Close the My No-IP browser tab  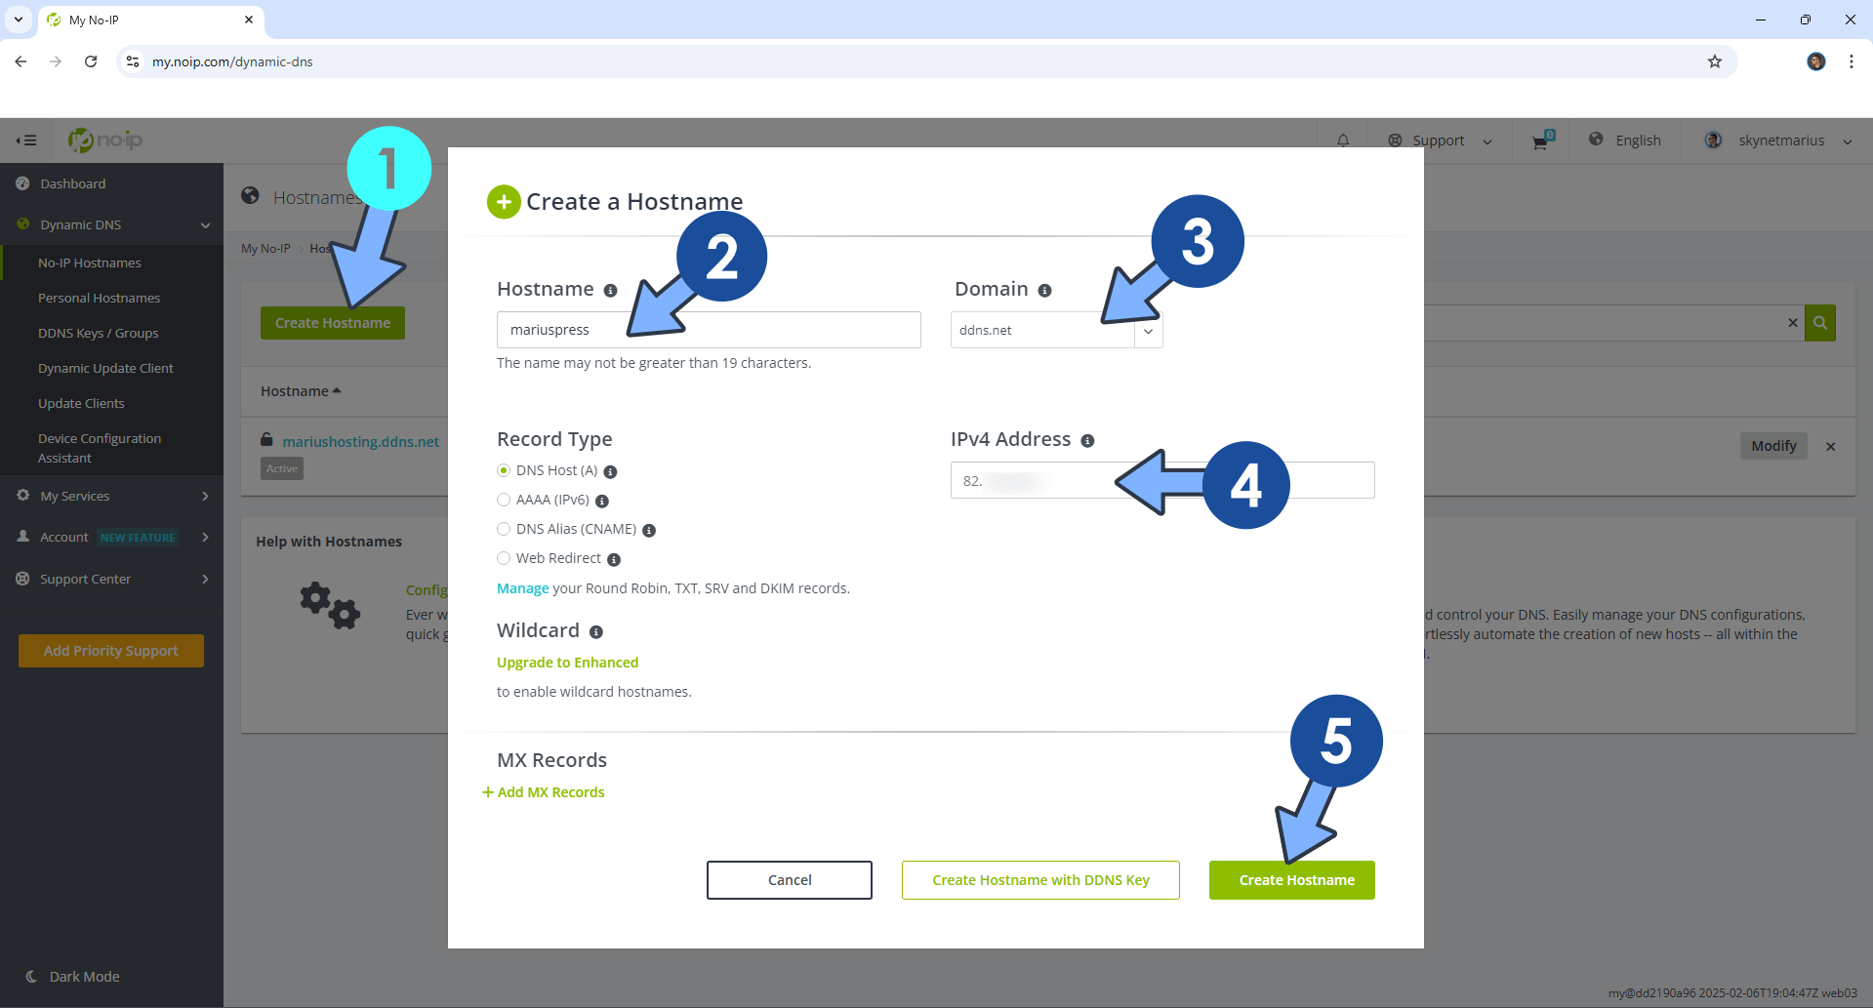click(249, 20)
